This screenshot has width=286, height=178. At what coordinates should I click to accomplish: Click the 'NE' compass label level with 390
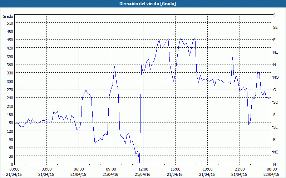(x=275, y=52)
